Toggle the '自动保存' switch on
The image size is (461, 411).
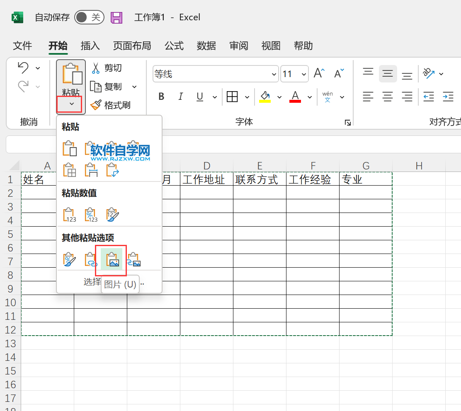coord(89,17)
